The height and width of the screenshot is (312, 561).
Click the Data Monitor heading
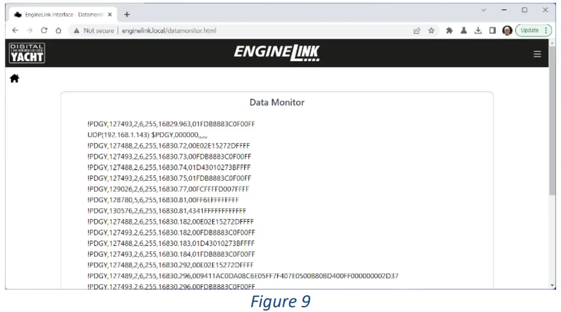pos(277,102)
